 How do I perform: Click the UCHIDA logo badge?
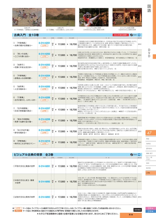point(138,210)
